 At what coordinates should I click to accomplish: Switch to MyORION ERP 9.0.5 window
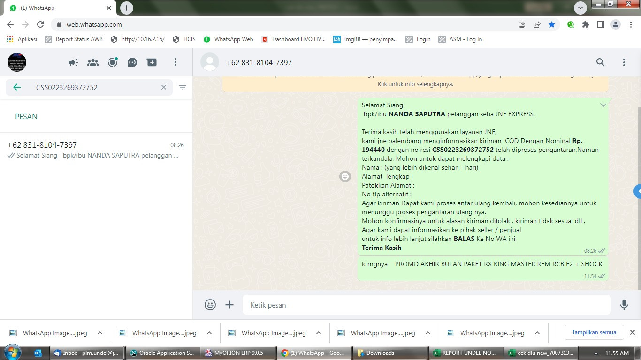(239, 353)
